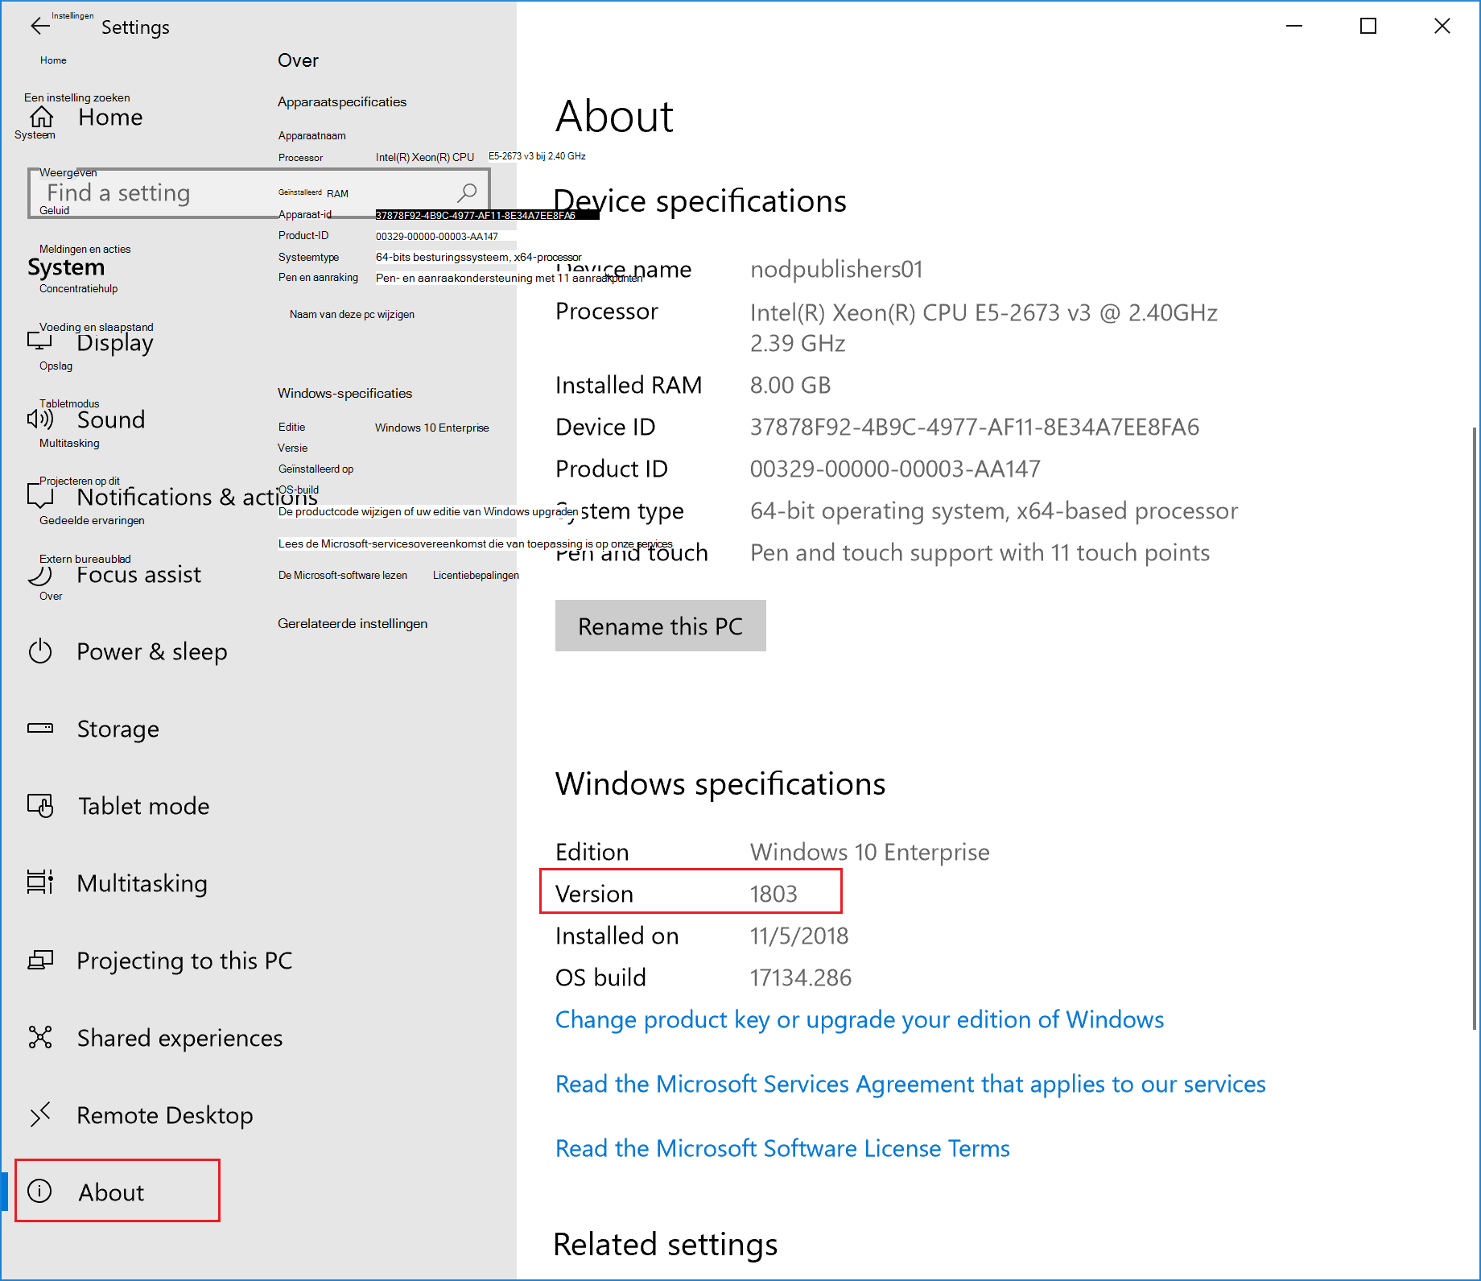1481x1281 pixels.
Task: Click the OS build value 17134.286
Action: (801, 978)
